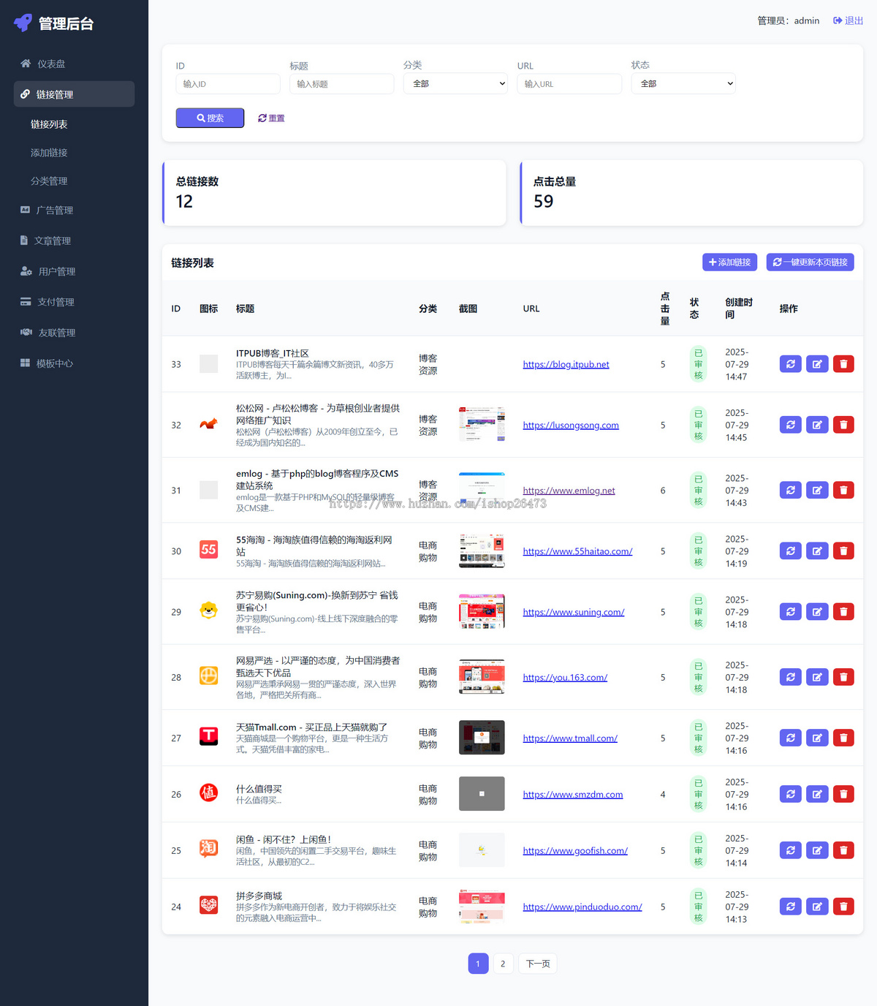Open the tmall.com screenshot thumbnail

[482, 738]
